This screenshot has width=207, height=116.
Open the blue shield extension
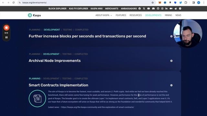[175, 3]
